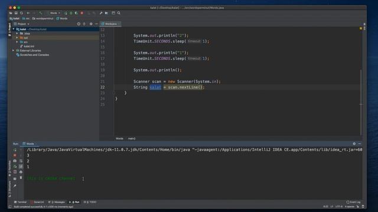Click the Print console icon

click(x=21, y=172)
